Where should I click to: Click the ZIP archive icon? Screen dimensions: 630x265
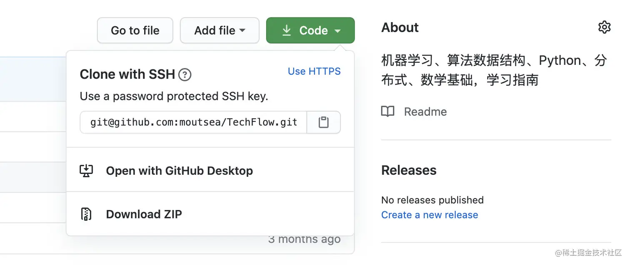pyautogui.click(x=86, y=214)
